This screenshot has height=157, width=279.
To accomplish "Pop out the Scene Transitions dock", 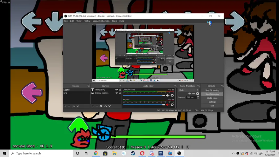I will coord(198,86).
